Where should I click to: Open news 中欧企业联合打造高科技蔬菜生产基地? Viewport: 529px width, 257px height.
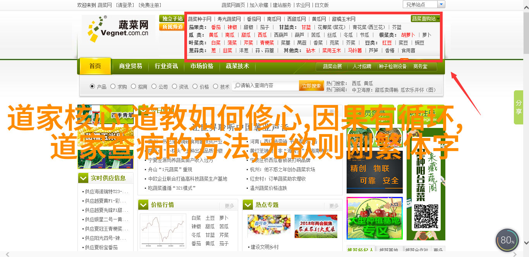coord(188,179)
